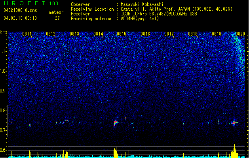This screenshot has width=249, height=158.
Task: Click the 0814 time marker
Action: 98,34
